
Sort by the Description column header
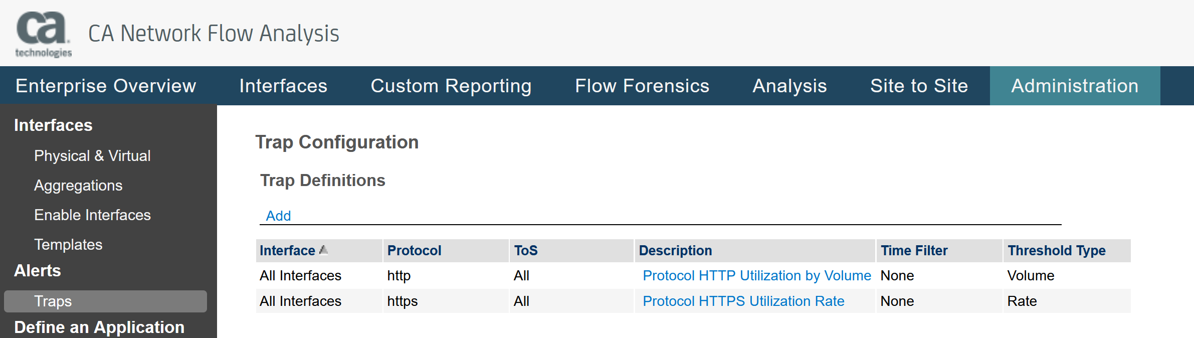click(675, 251)
